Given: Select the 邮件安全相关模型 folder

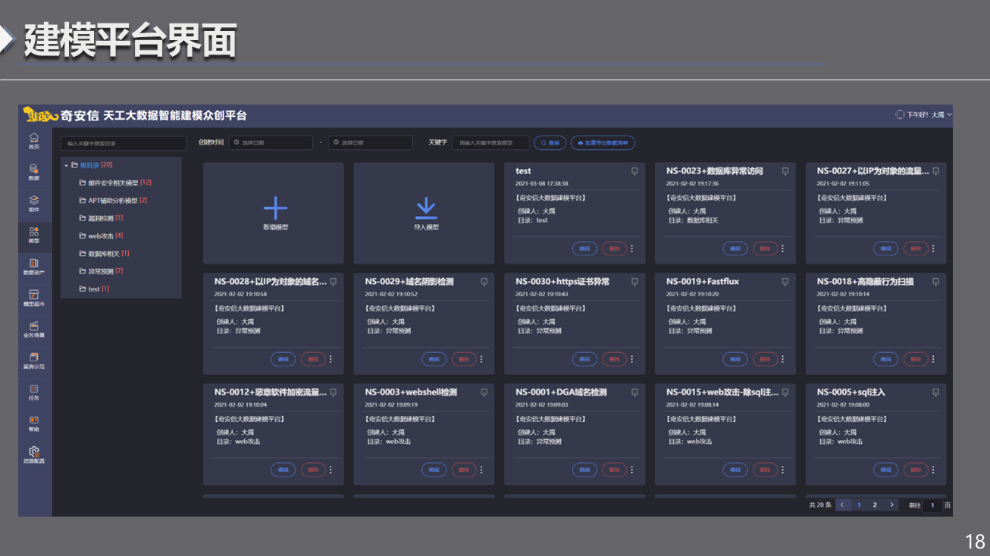Looking at the screenshot, I should click(115, 183).
